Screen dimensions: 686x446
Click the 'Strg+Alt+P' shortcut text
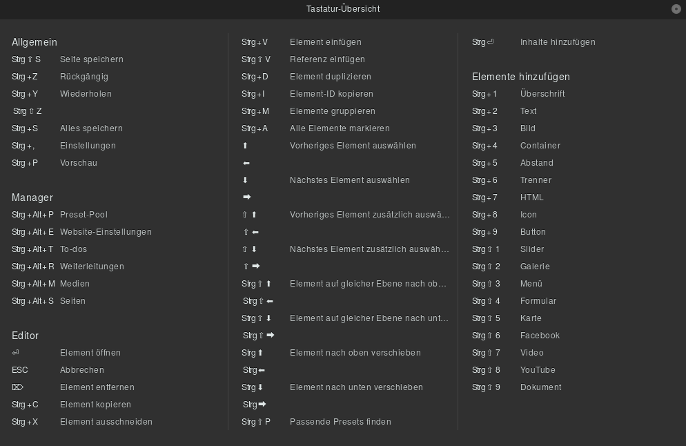33,215
